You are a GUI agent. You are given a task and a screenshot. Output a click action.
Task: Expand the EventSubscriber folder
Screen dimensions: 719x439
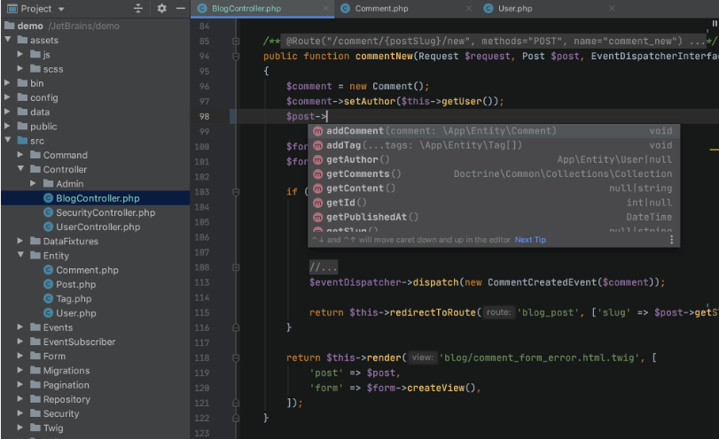(x=20, y=342)
